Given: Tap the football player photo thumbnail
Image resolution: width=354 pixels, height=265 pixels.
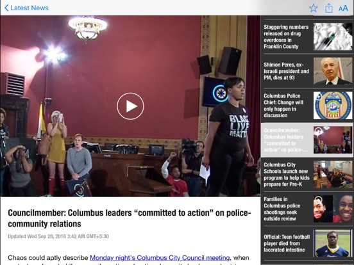Looking at the screenshot, I should tap(333, 243).
